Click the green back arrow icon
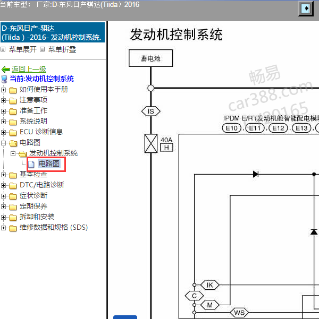 [x=5, y=70]
